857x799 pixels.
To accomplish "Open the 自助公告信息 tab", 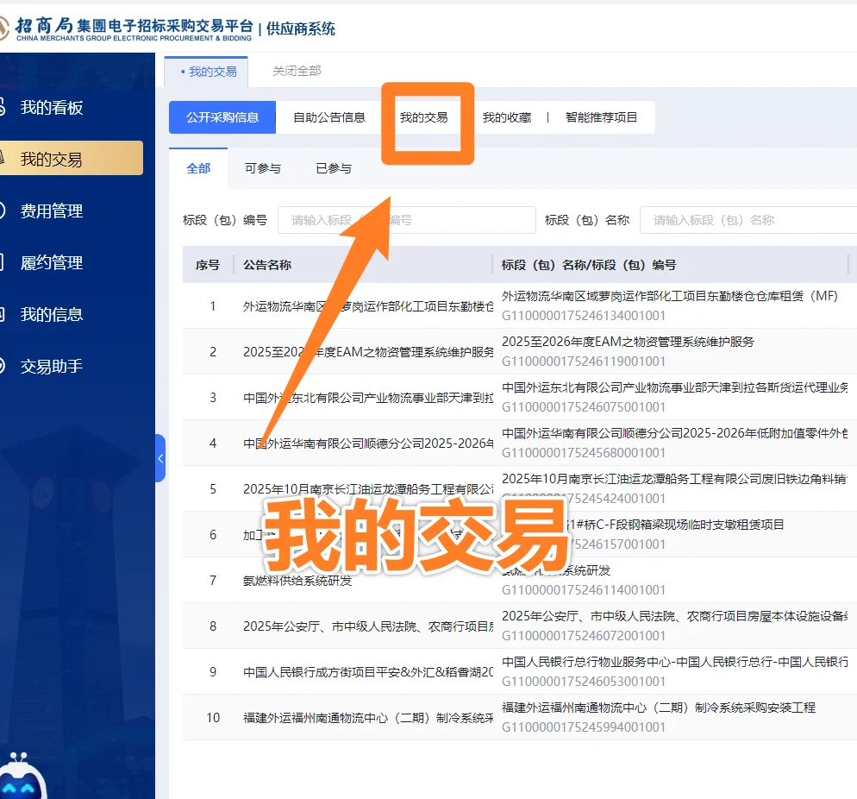I will 328,117.
